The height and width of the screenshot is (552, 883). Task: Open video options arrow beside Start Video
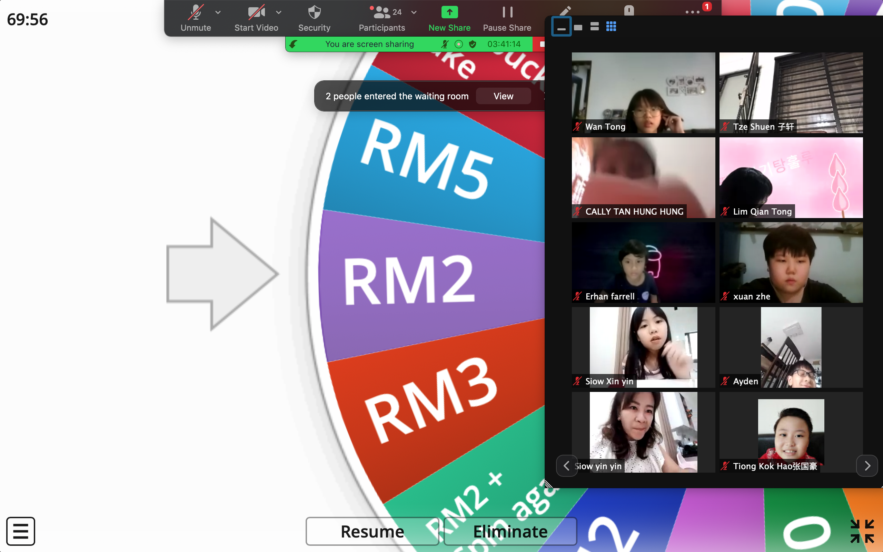tap(279, 12)
